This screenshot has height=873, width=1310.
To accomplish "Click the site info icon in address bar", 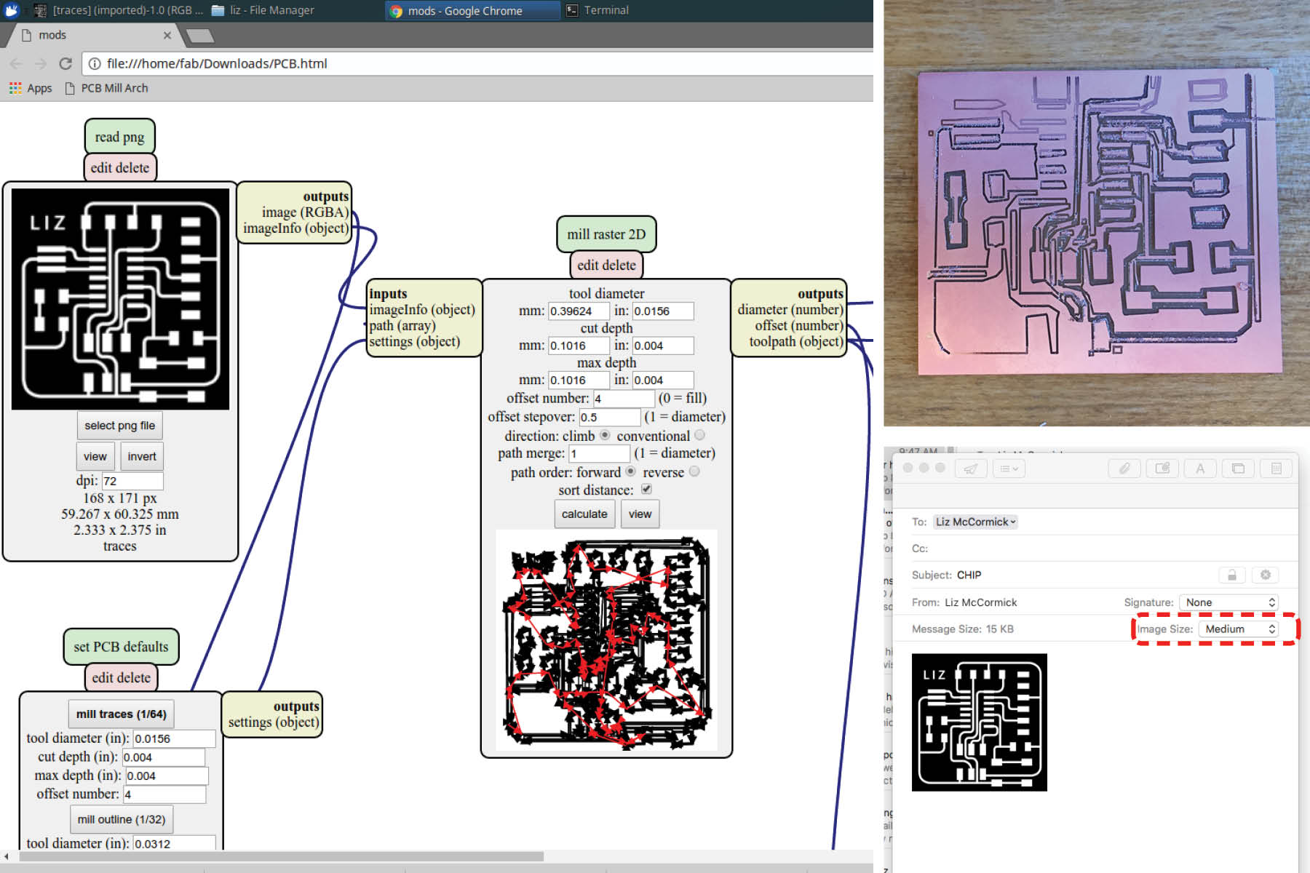I will (95, 64).
